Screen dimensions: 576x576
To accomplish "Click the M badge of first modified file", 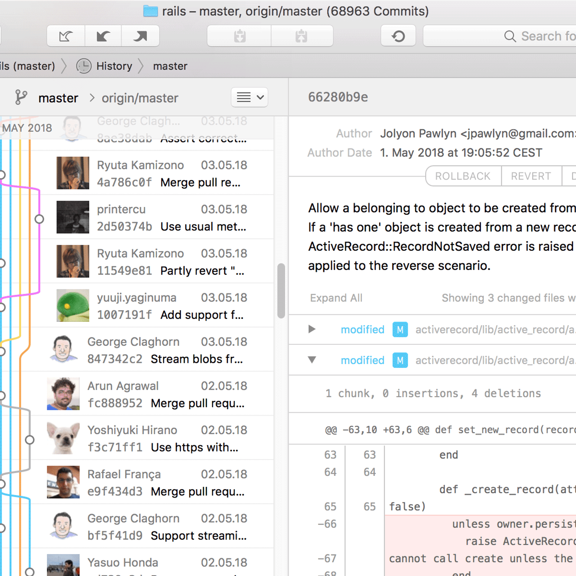I will tap(400, 329).
